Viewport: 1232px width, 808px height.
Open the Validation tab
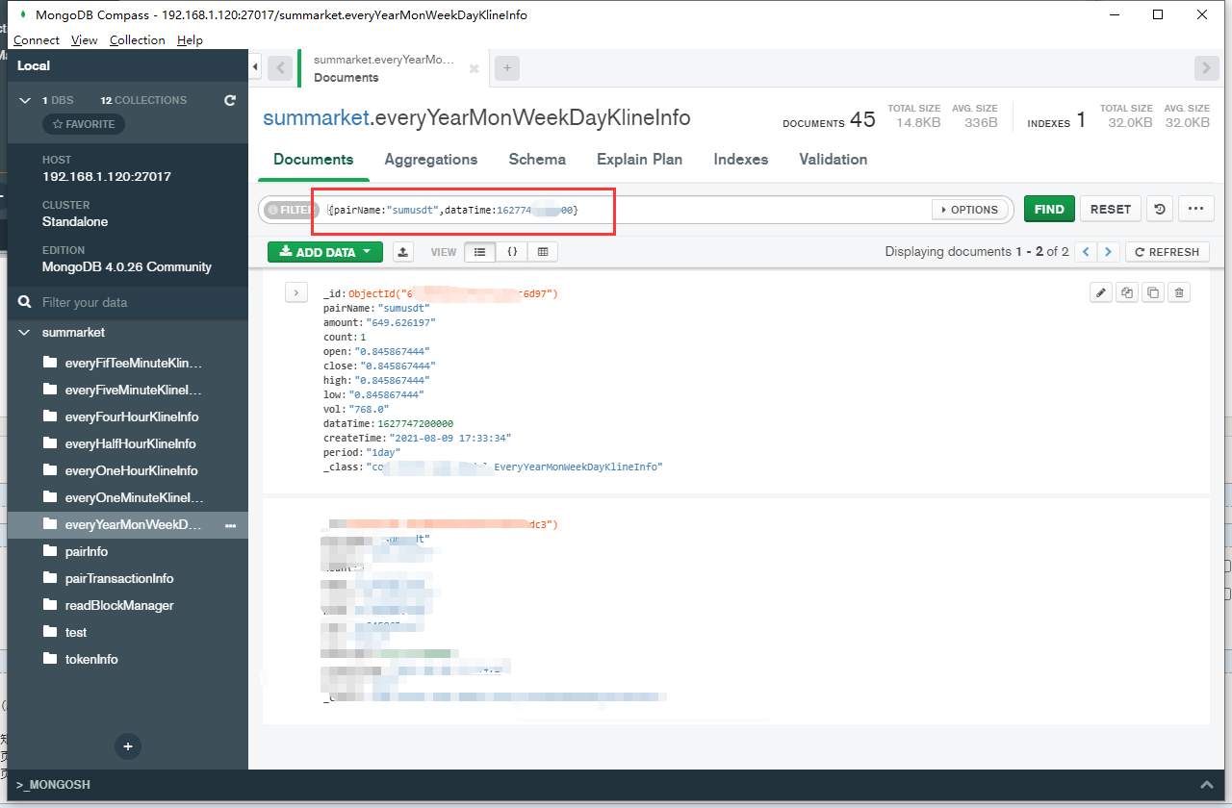click(x=834, y=160)
